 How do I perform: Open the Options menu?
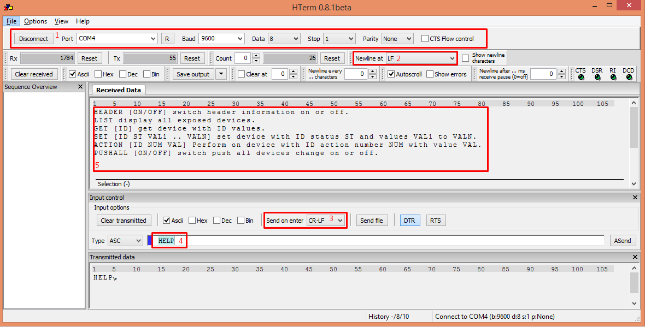tap(36, 21)
